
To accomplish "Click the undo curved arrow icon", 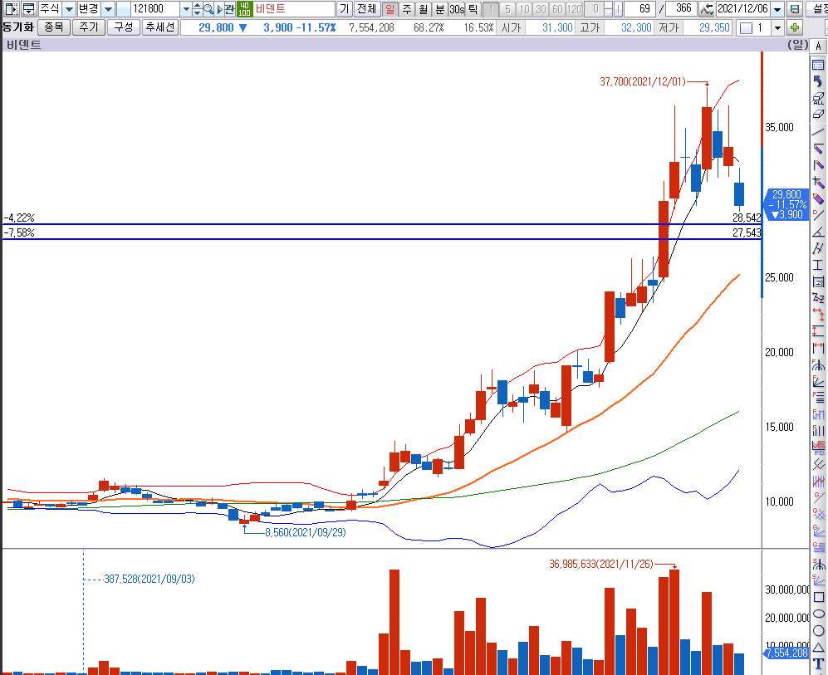I will 818,81.
